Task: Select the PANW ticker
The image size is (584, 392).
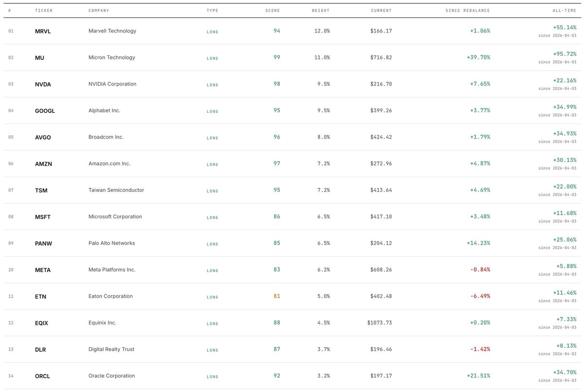Action: pyautogui.click(x=43, y=243)
